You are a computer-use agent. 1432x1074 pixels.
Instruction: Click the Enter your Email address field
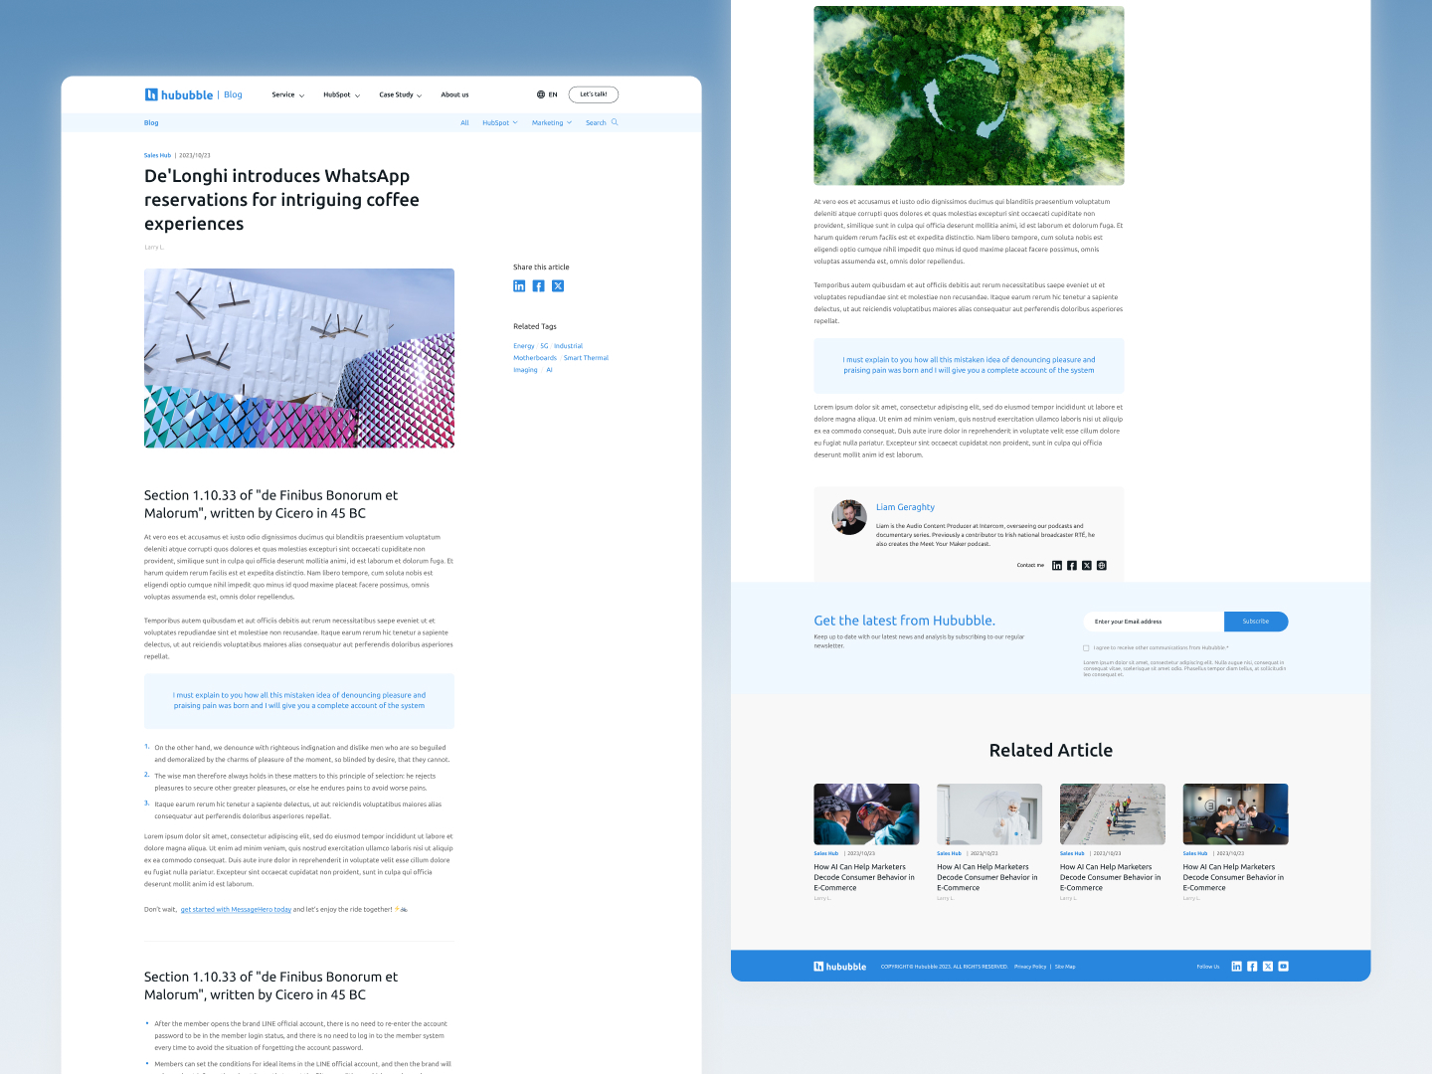pyautogui.click(x=1153, y=622)
